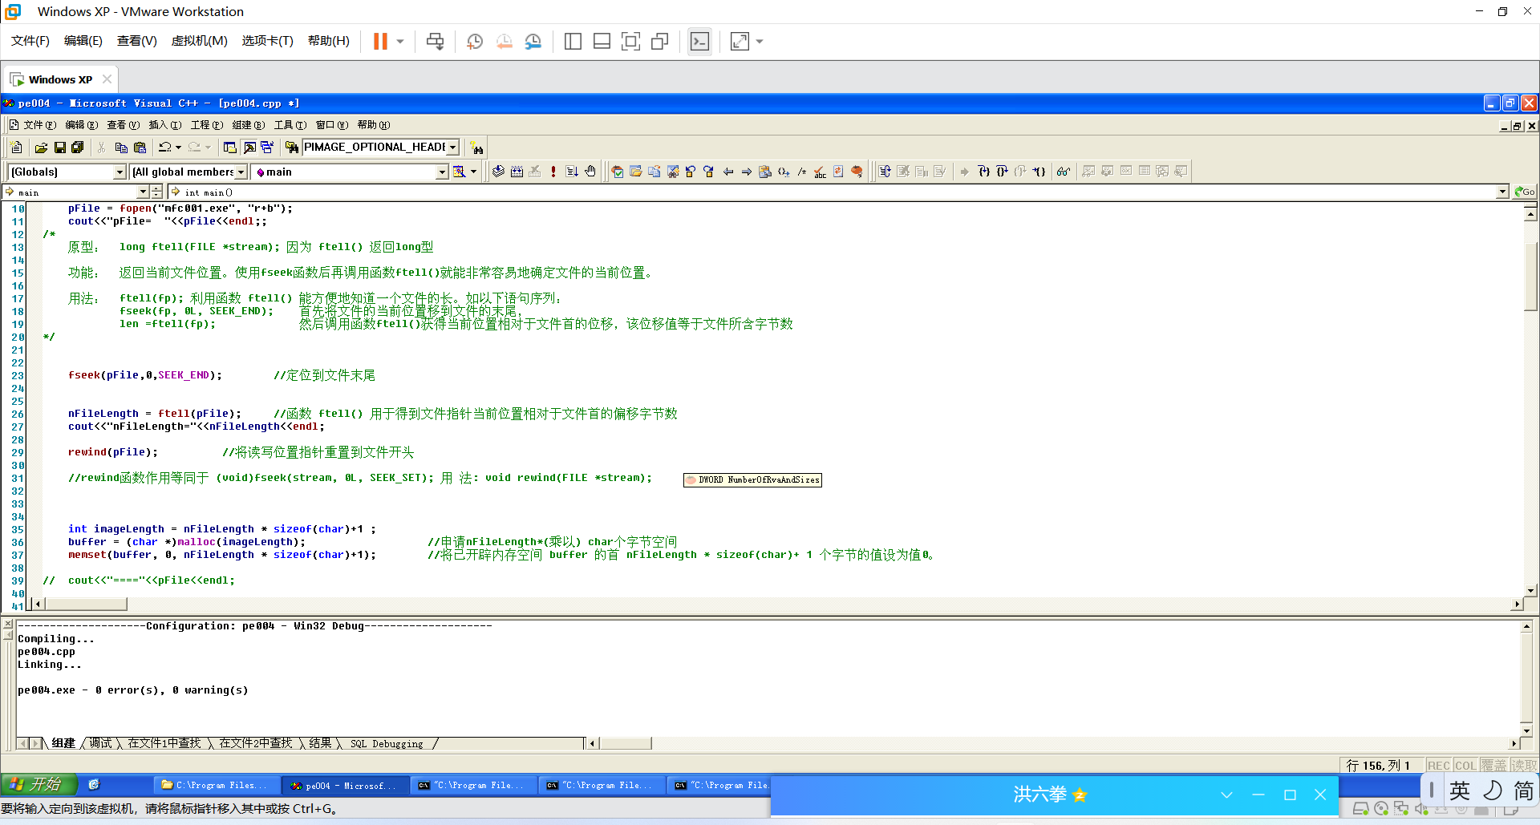Open the Undo history dropdown arrow
Image resolution: width=1540 pixels, height=825 pixels.
[178, 148]
